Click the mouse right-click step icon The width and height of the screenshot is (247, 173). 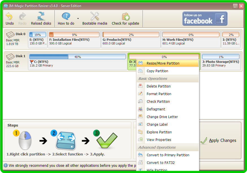pos(25,140)
